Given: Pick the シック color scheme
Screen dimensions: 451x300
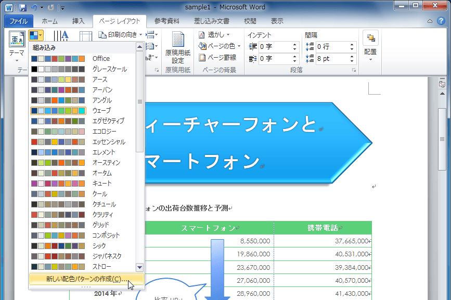Looking at the screenshot, I should pos(83,246).
